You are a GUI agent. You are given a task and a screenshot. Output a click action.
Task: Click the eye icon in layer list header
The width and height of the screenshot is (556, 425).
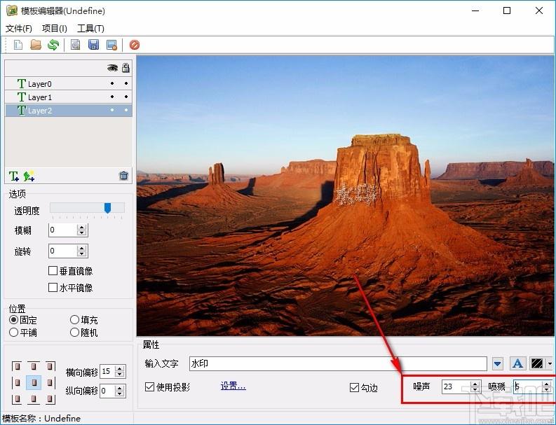tap(112, 68)
